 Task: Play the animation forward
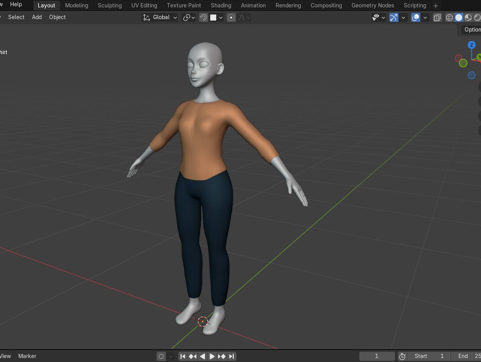(212, 356)
